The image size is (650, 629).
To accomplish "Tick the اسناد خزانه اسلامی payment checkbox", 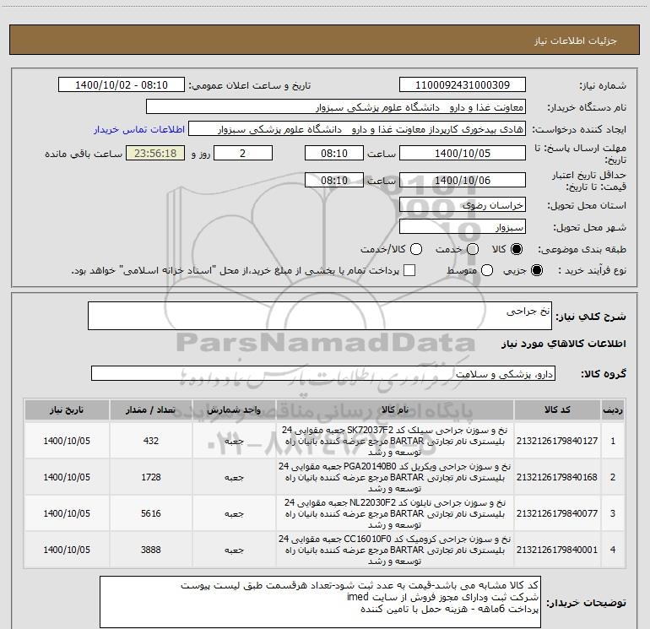I will click(x=409, y=270).
